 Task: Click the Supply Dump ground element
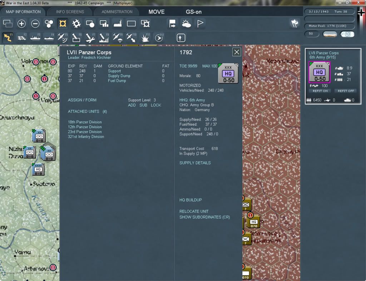click(119, 76)
